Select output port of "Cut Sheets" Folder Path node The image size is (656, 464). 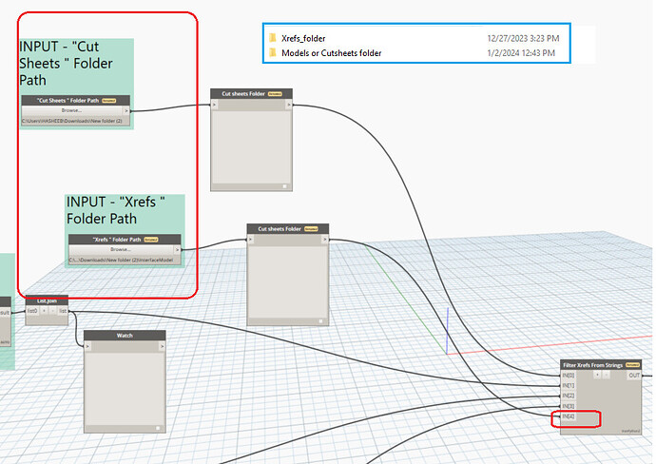(x=125, y=110)
